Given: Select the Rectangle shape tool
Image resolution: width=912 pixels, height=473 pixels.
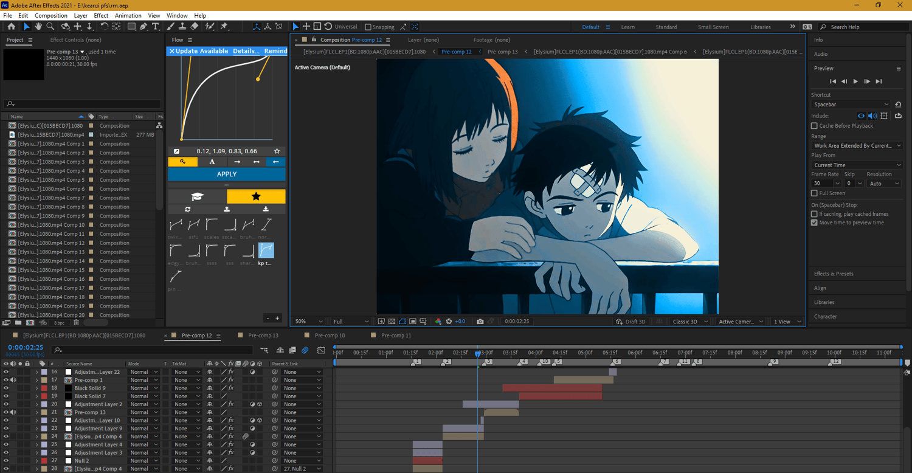Looking at the screenshot, I should coord(131,27).
